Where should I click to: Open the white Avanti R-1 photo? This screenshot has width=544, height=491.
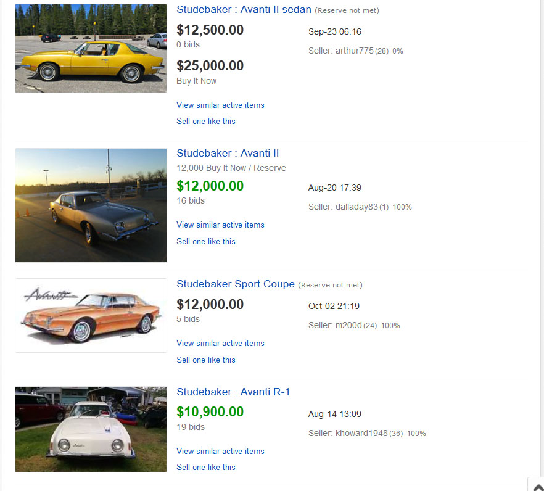[x=91, y=429]
